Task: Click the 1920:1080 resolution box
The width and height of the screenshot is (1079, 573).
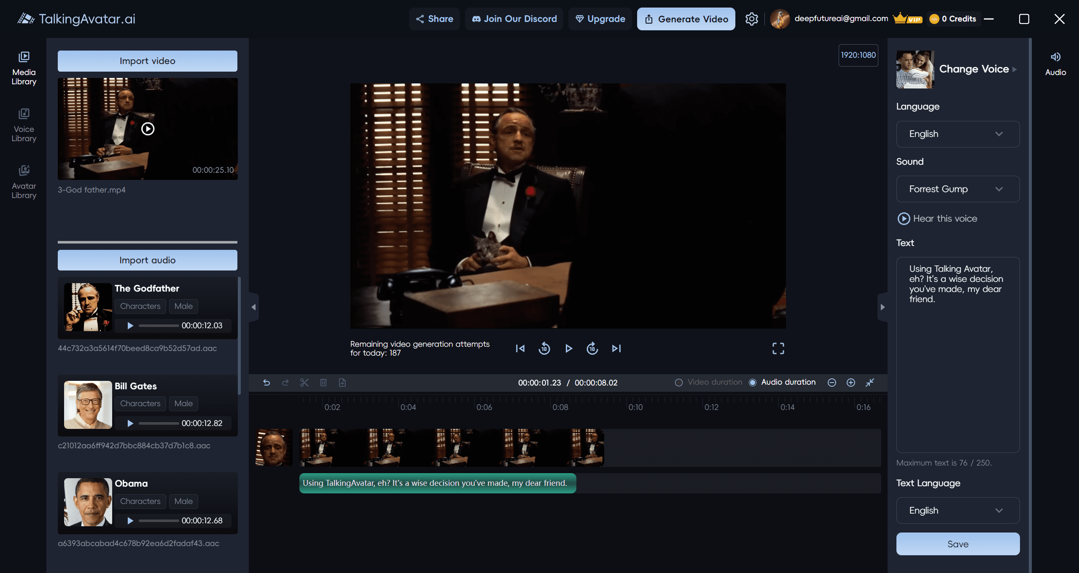Action: point(858,55)
